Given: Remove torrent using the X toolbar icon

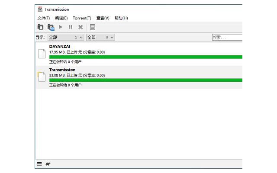Looking at the screenshot, I should click(x=81, y=27).
